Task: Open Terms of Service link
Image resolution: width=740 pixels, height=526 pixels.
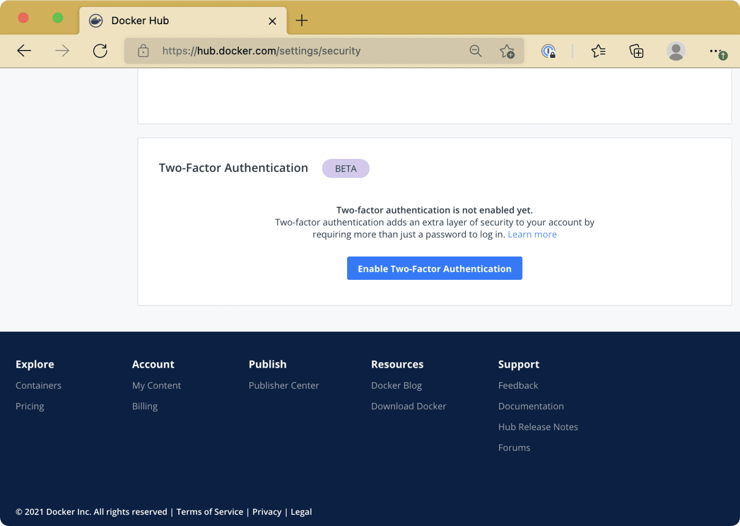Action: point(210,512)
